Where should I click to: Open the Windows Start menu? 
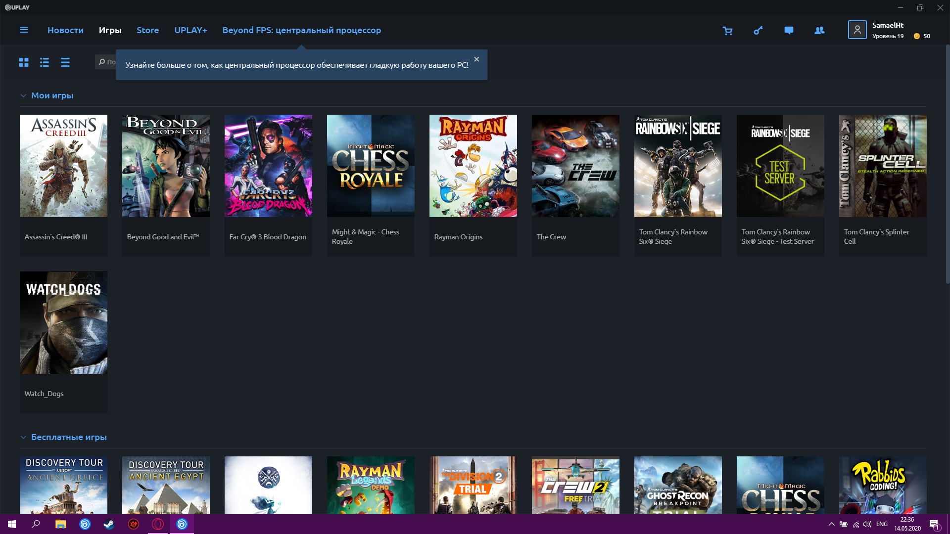[12, 524]
